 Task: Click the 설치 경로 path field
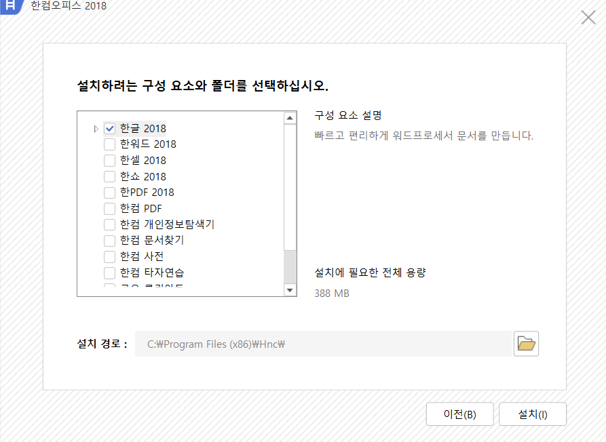click(x=323, y=344)
